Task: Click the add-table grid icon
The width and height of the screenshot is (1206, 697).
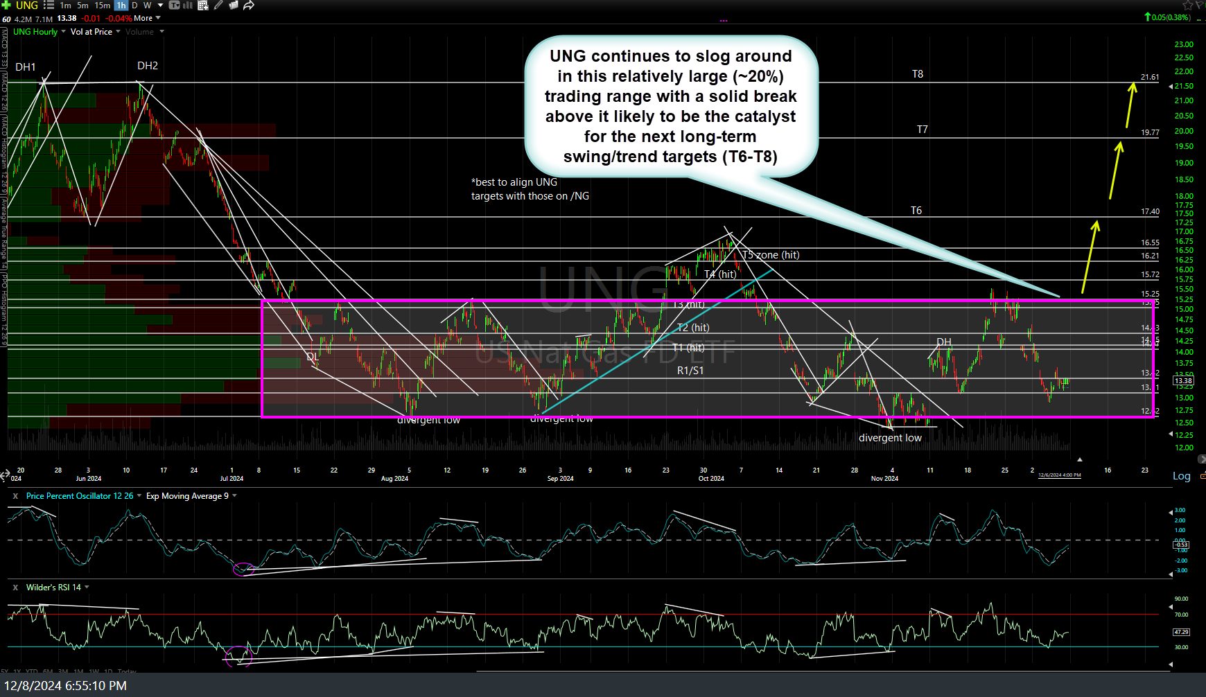Action: pyautogui.click(x=203, y=6)
